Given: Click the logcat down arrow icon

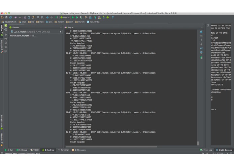Looking at the screenshot, I should (x=201, y=44).
